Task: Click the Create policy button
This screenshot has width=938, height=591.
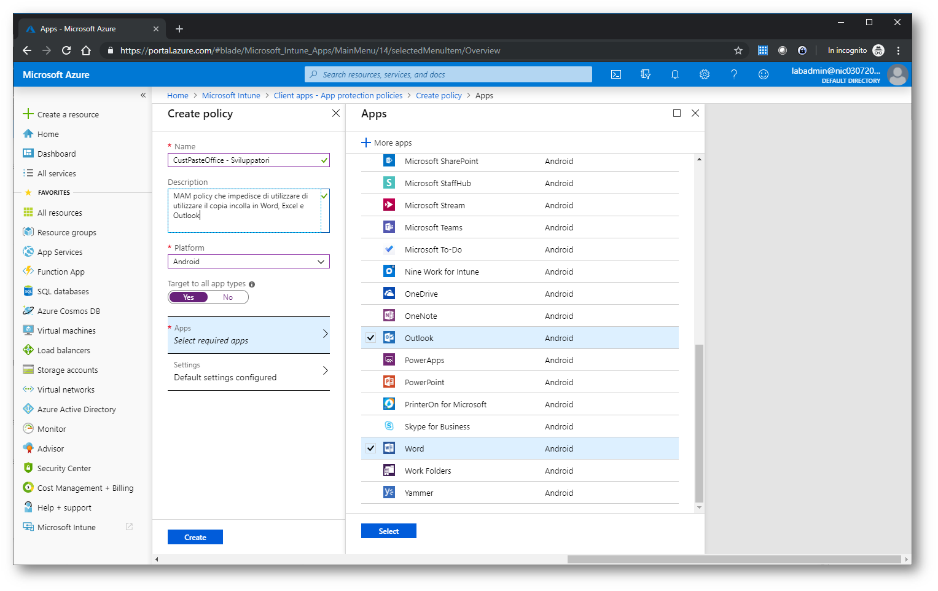Action: pyautogui.click(x=195, y=537)
